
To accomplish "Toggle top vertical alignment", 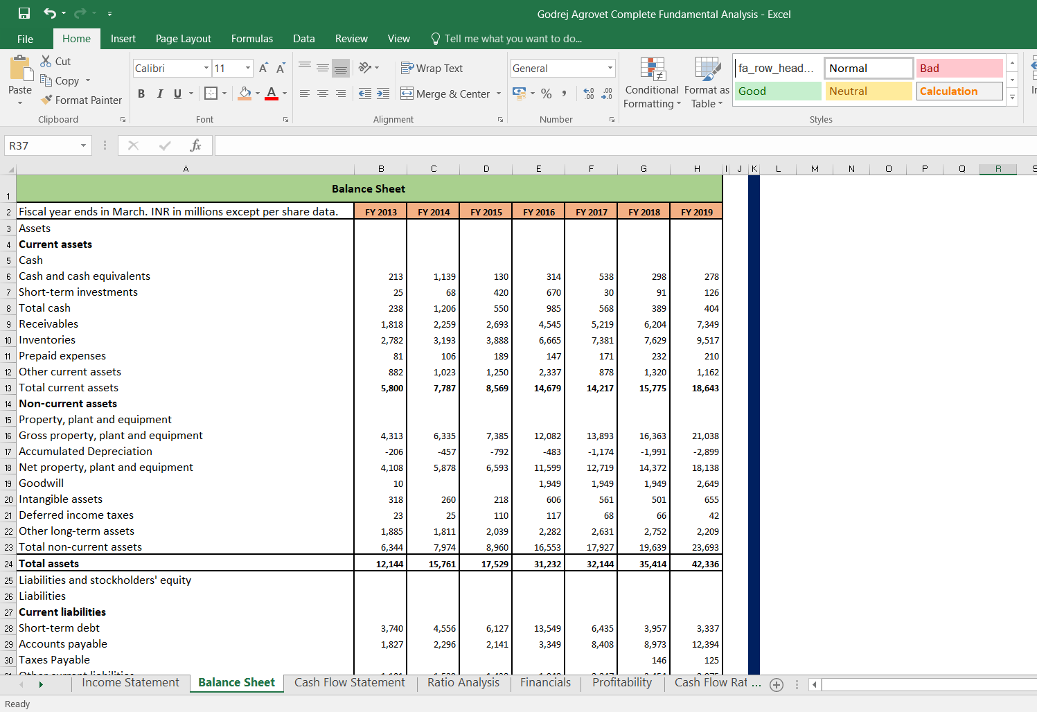I will (x=305, y=68).
